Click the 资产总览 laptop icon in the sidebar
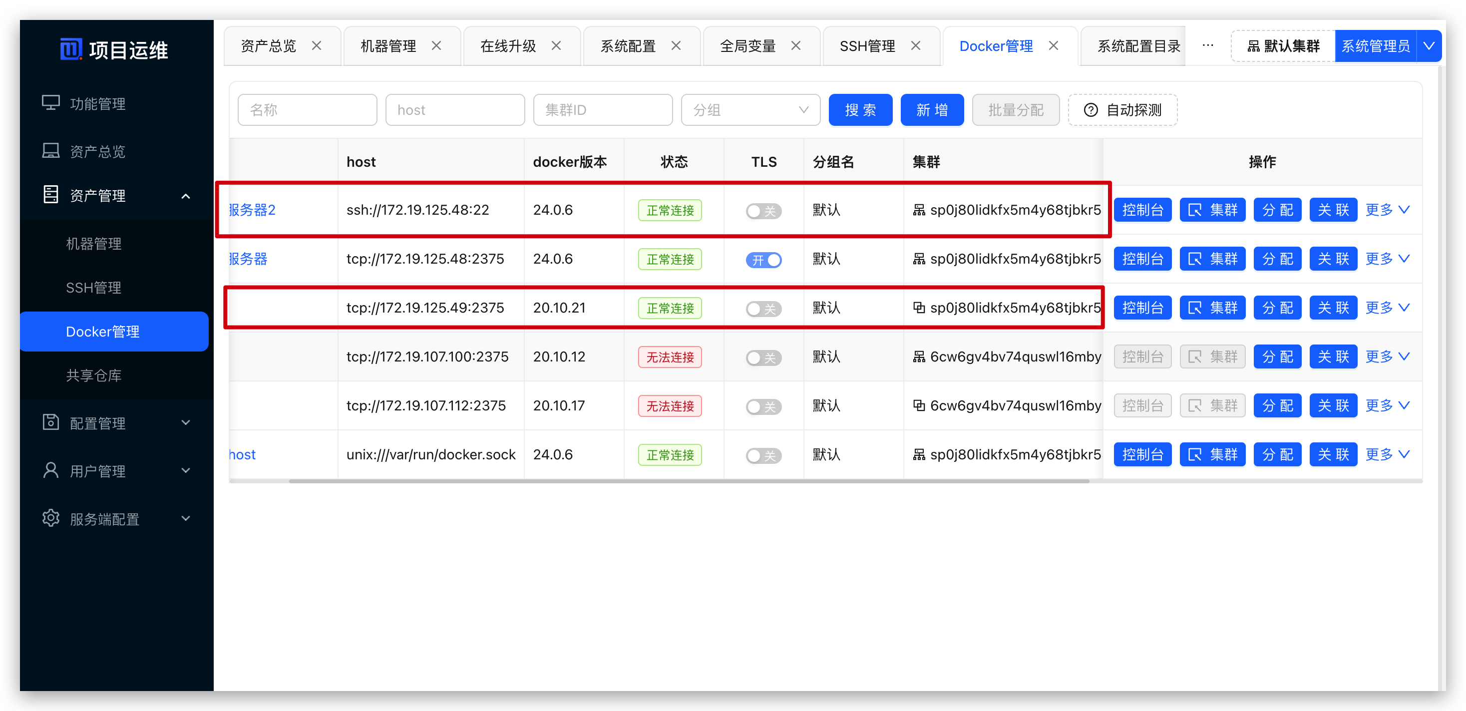The width and height of the screenshot is (1466, 711). click(50, 151)
